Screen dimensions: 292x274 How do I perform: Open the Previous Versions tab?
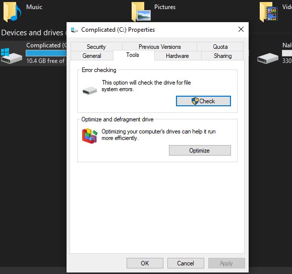pyautogui.click(x=159, y=47)
